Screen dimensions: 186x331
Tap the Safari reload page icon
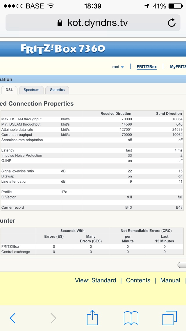point(172,23)
